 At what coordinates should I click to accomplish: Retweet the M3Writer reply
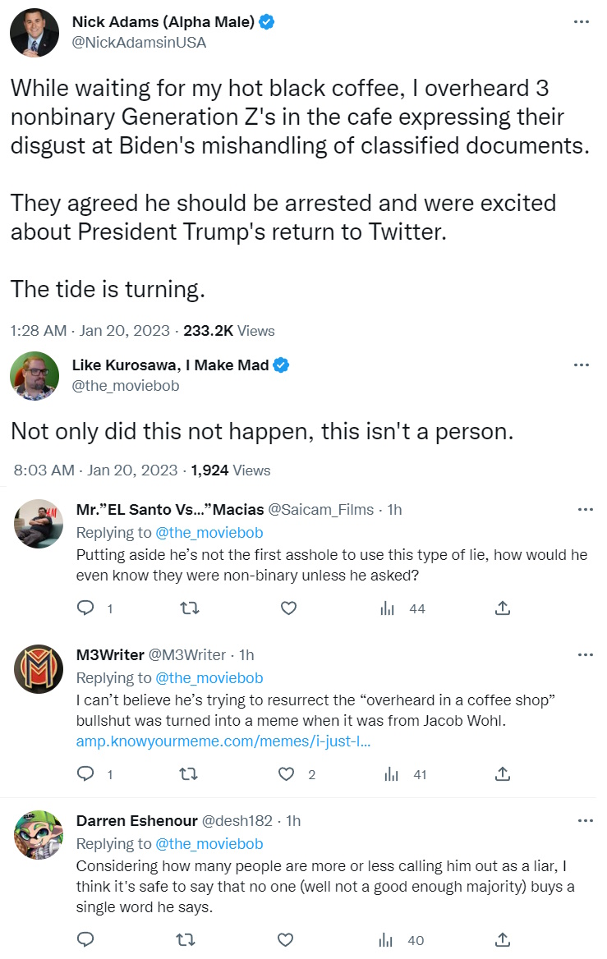coord(187,773)
